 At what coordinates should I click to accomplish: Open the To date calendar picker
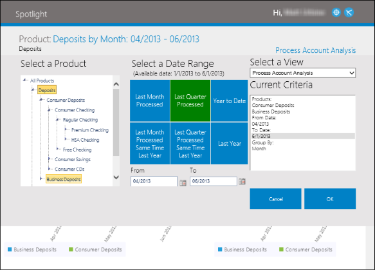click(242, 181)
